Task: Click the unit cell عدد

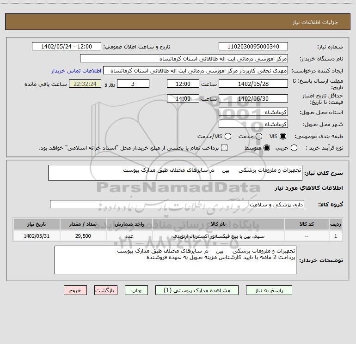Action: 129,236
